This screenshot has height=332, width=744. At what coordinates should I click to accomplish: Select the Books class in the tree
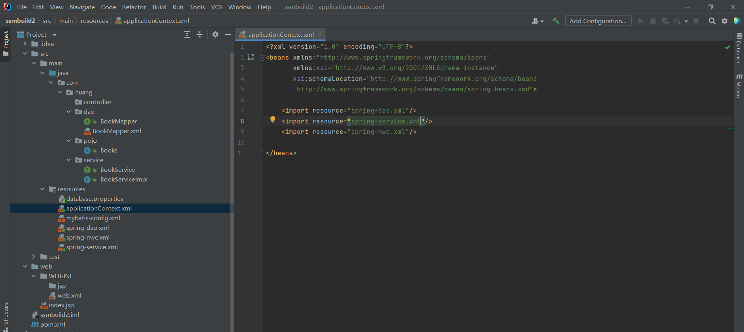point(108,151)
